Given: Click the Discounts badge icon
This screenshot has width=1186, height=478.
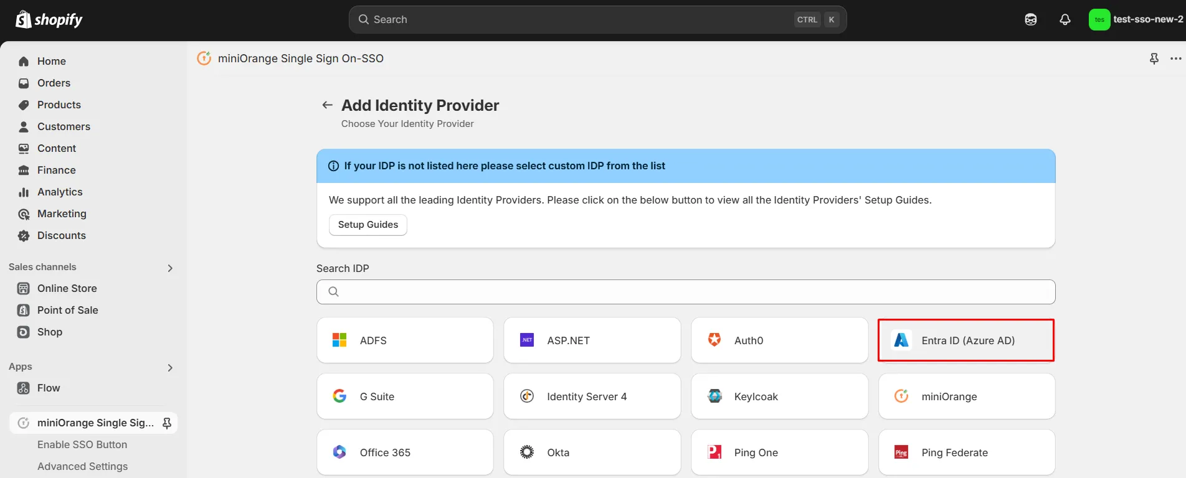Looking at the screenshot, I should 24,235.
